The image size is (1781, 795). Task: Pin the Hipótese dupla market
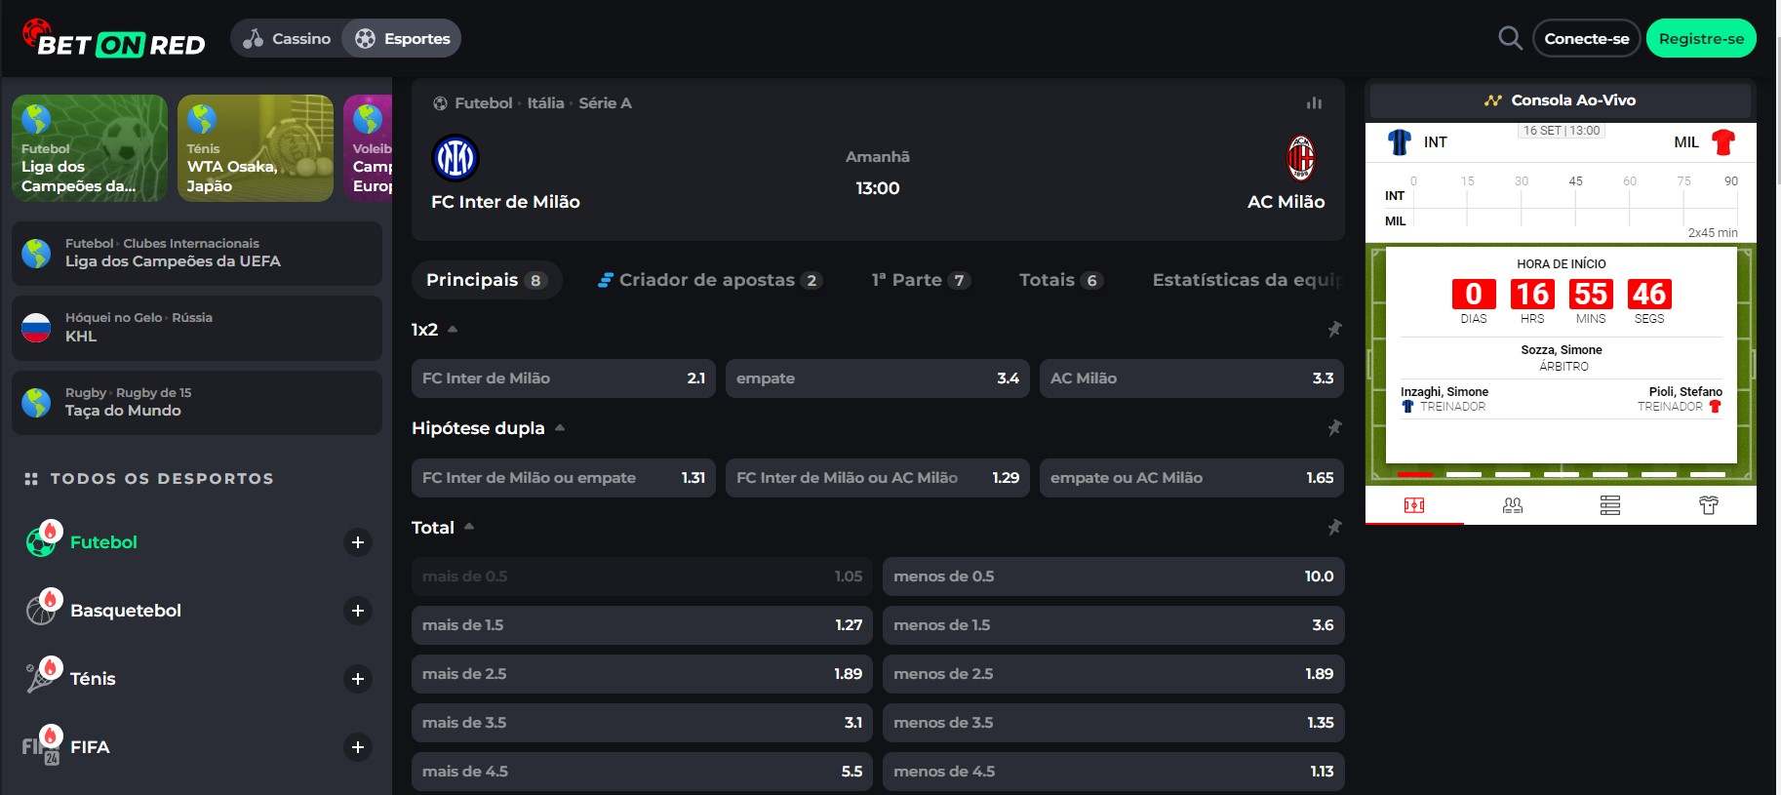pyautogui.click(x=1334, y=428)
